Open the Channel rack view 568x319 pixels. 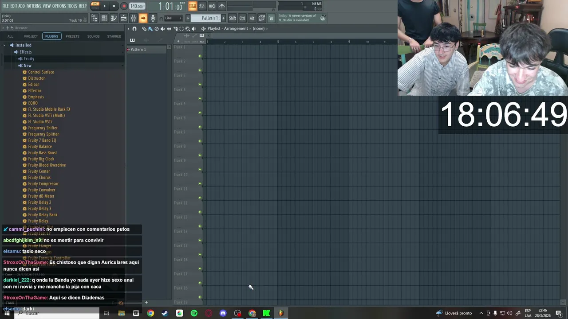coord(104,18)
